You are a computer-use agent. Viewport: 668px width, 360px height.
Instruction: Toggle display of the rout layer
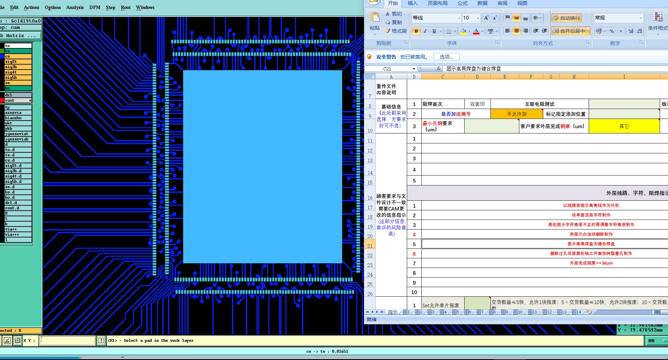point(2,100)
